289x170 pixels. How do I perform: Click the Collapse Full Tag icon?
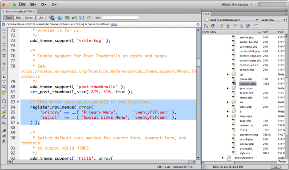tap(4, 45)
